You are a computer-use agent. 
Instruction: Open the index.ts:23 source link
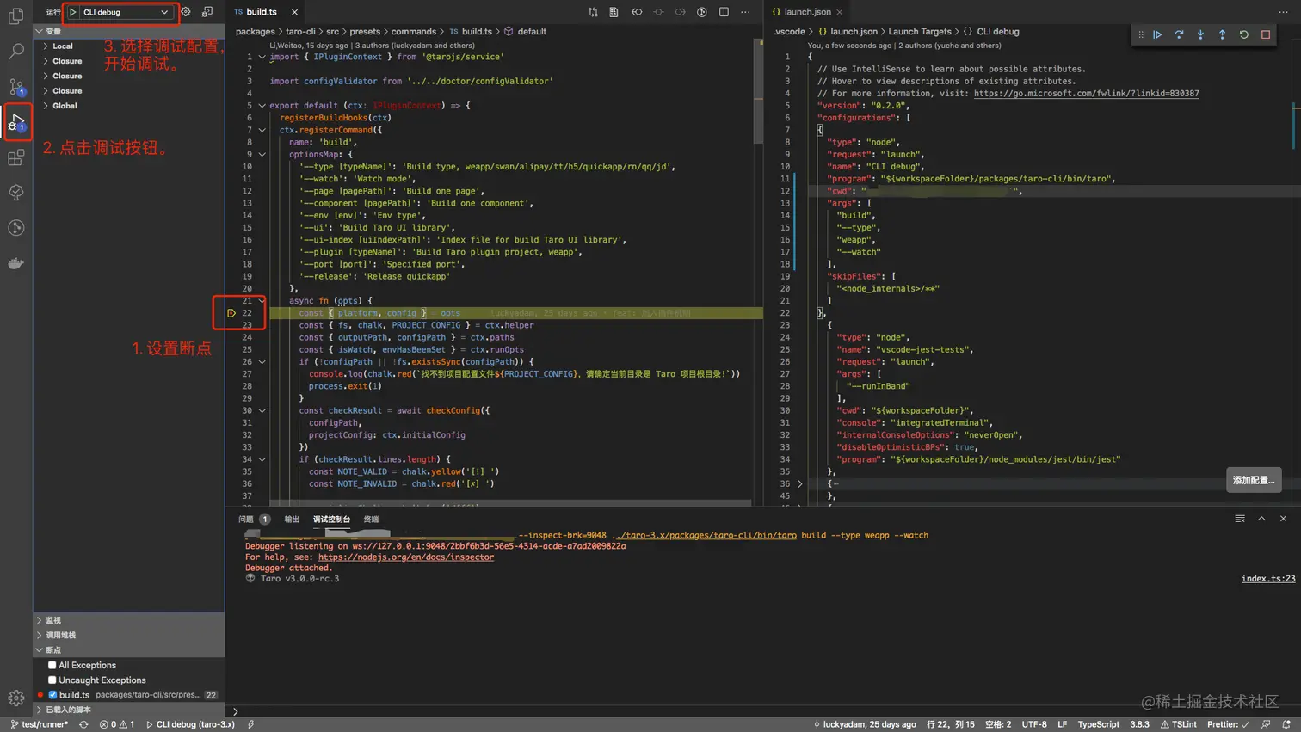coord(1268,578)
